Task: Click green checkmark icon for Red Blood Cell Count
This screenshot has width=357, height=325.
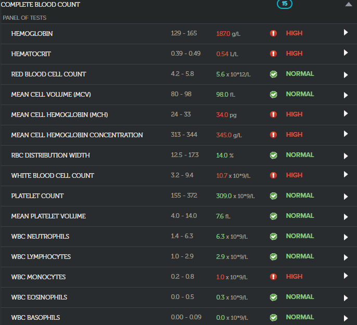Action: click(x=273, y=74)
